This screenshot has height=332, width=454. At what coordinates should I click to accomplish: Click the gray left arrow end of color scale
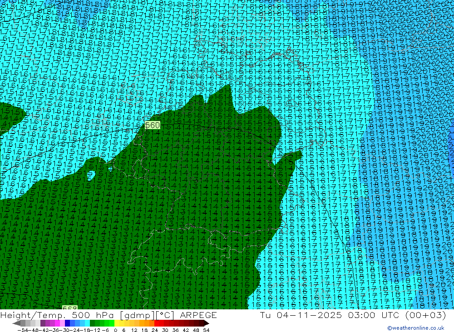pyautogui.click(x=16, y=323)
